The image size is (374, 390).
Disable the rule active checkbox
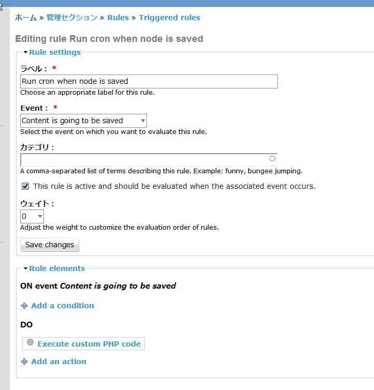pos(25,186)
